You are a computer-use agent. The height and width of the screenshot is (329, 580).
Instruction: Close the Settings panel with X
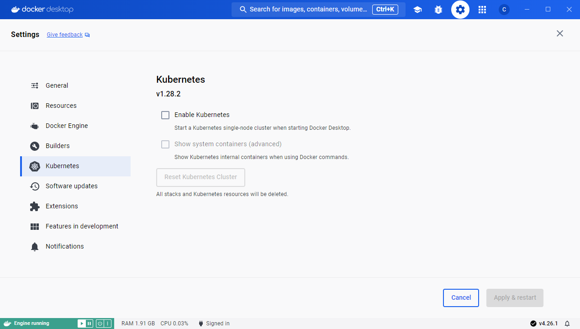[560, 33]
